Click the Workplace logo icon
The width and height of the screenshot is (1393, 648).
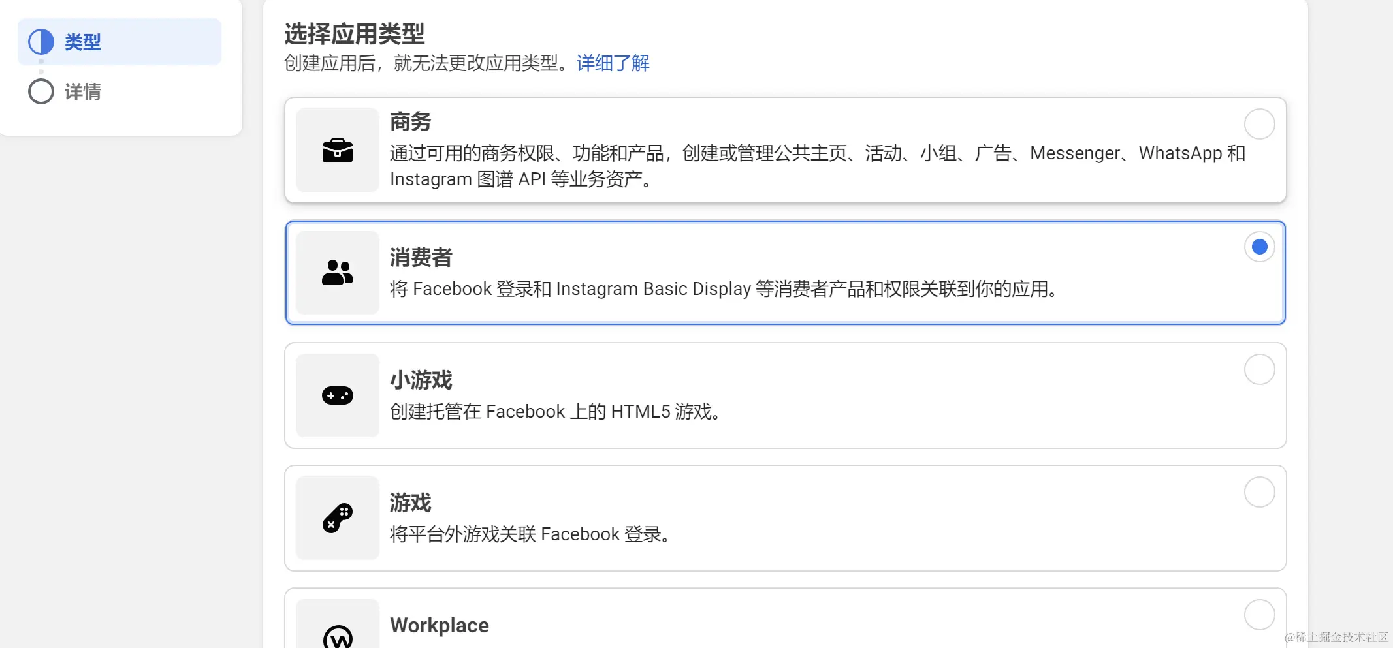[x=338, y=636]
